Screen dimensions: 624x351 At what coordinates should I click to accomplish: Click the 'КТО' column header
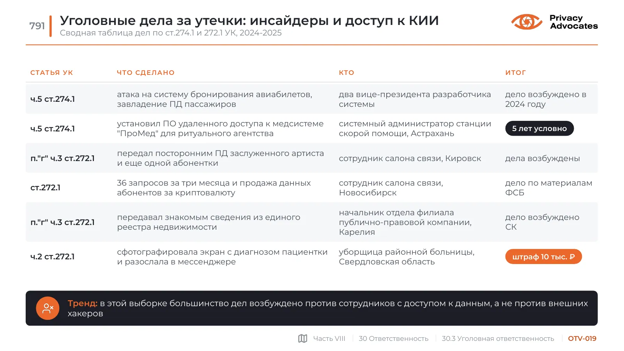point(346,73)
